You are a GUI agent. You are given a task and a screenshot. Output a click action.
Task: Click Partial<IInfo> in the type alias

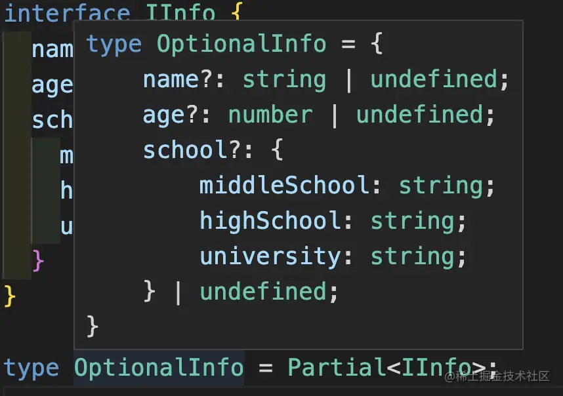click(x=386, y=368)
